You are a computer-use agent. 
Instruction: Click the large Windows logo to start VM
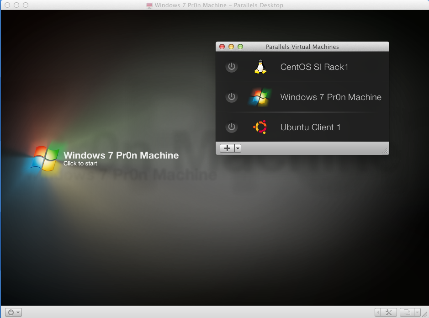pos(44,158)
